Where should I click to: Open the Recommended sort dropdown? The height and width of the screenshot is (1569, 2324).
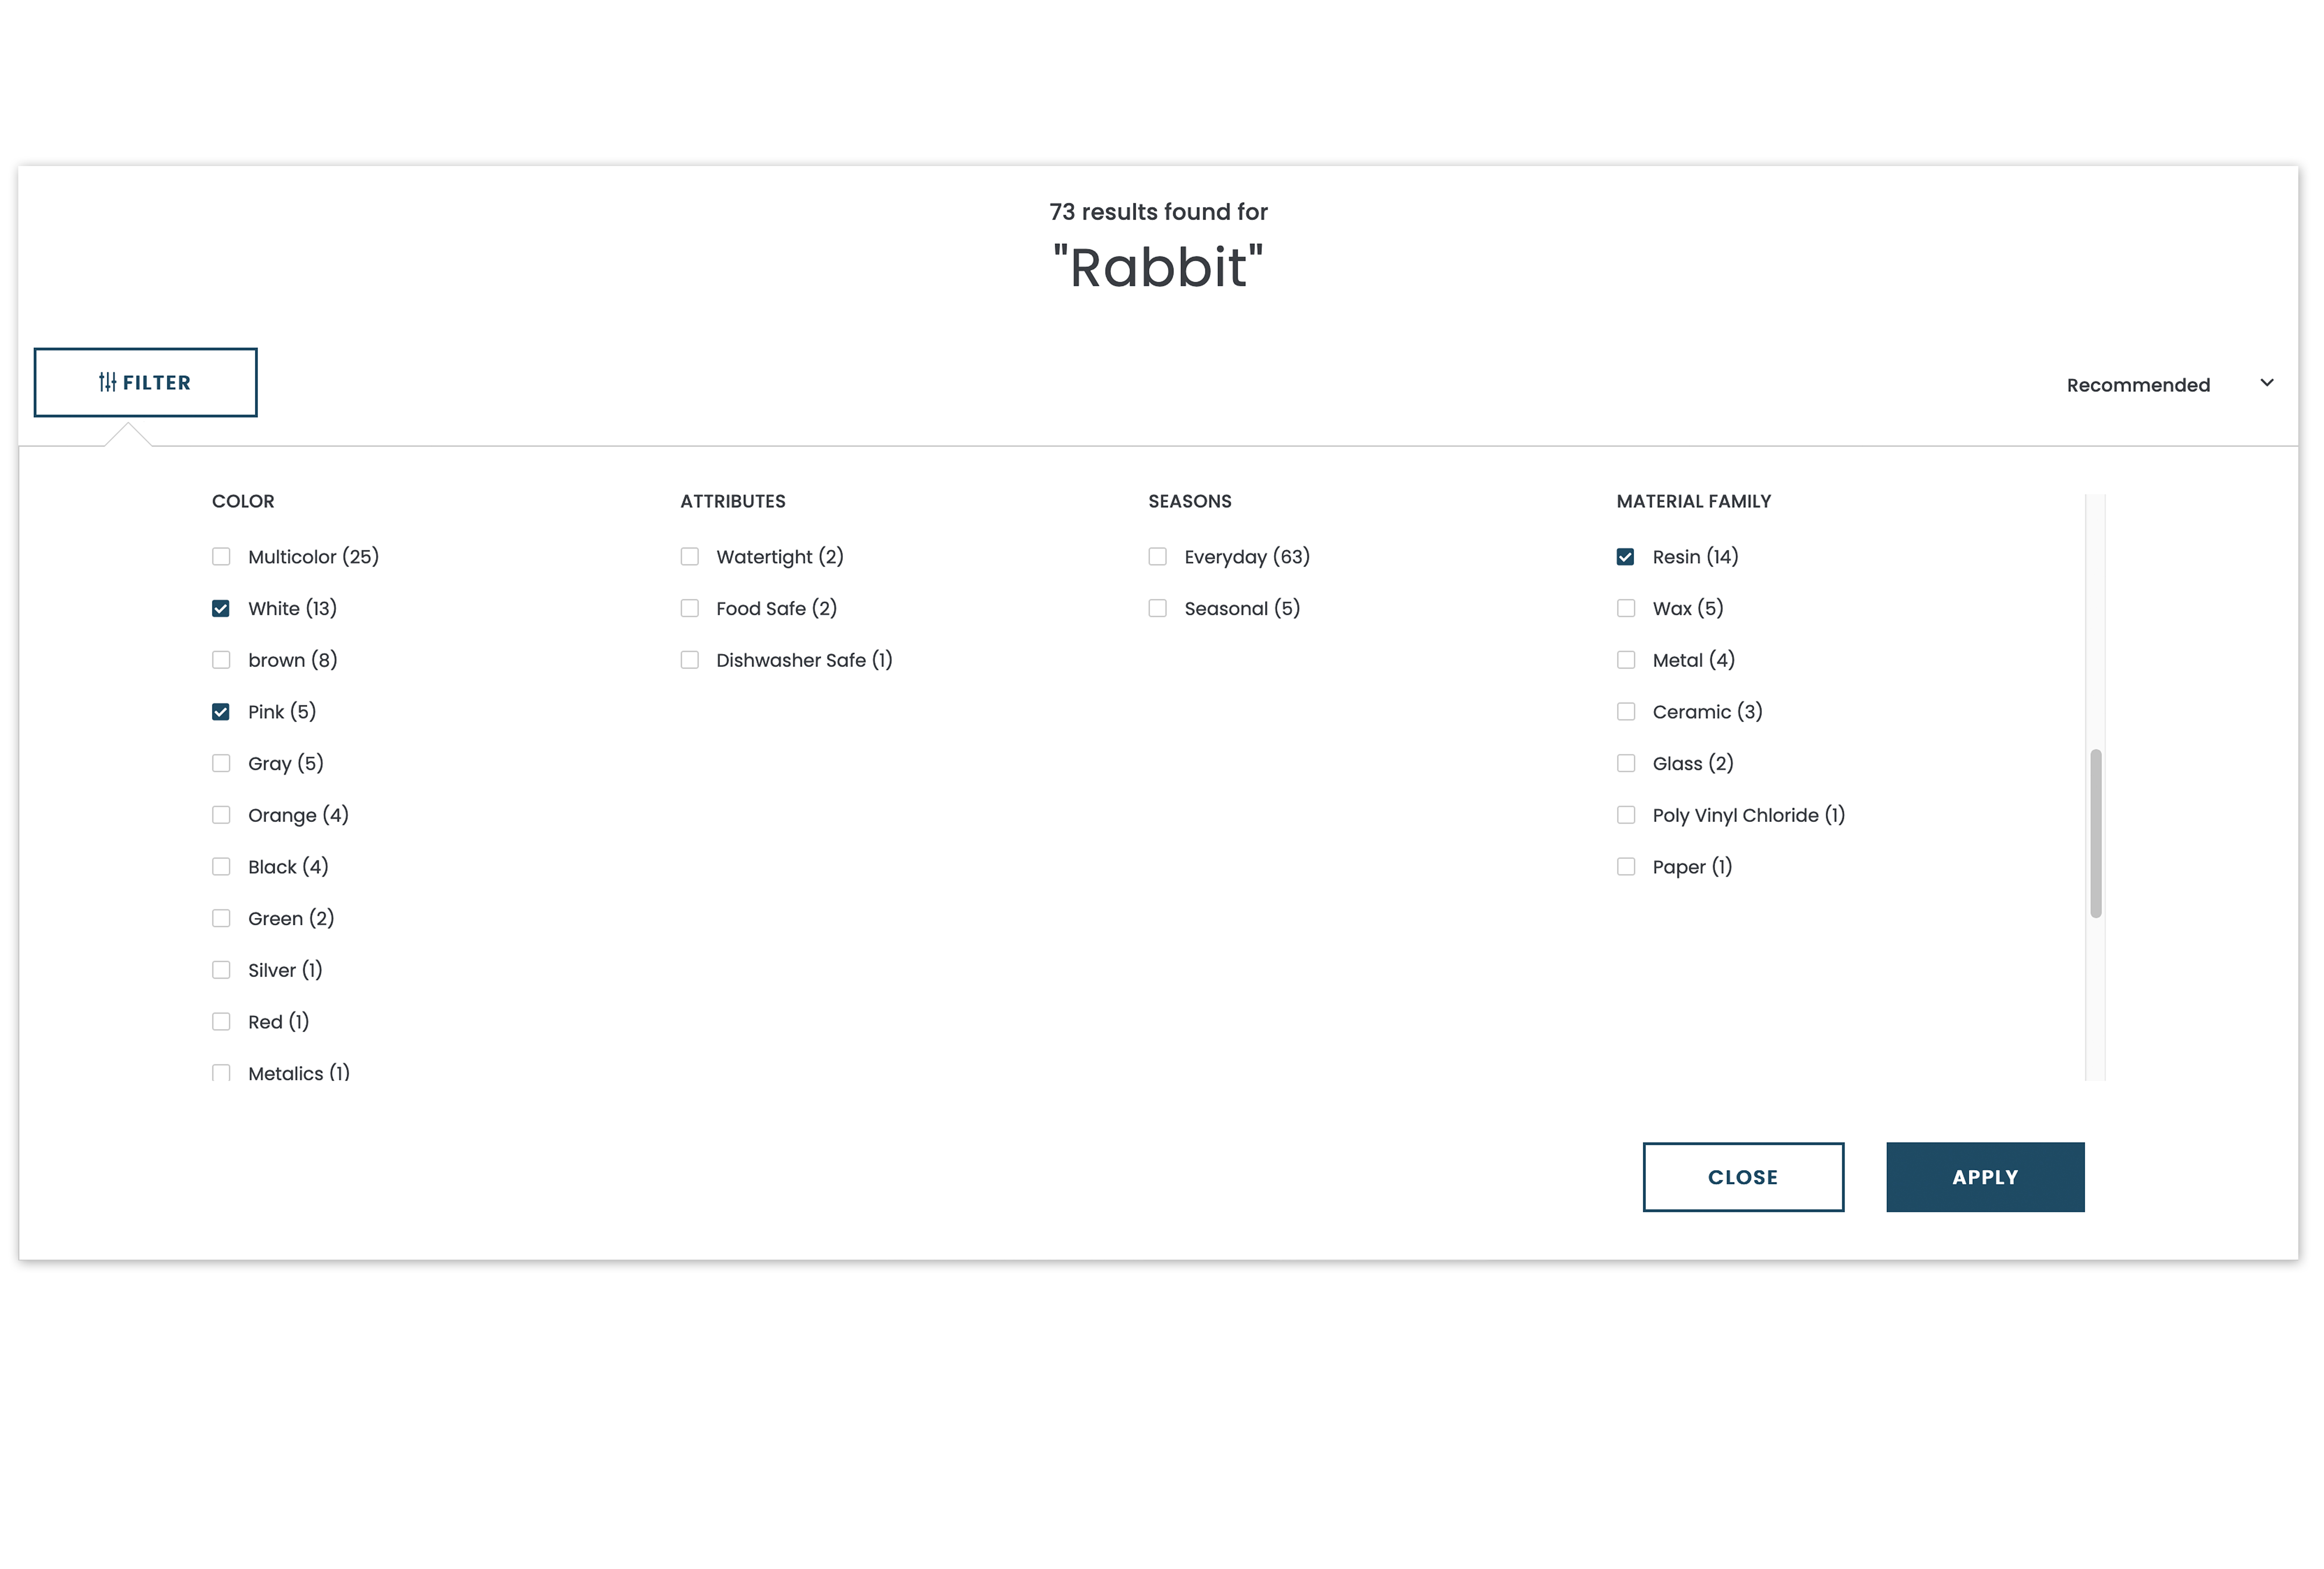[x=2170, y=382]
